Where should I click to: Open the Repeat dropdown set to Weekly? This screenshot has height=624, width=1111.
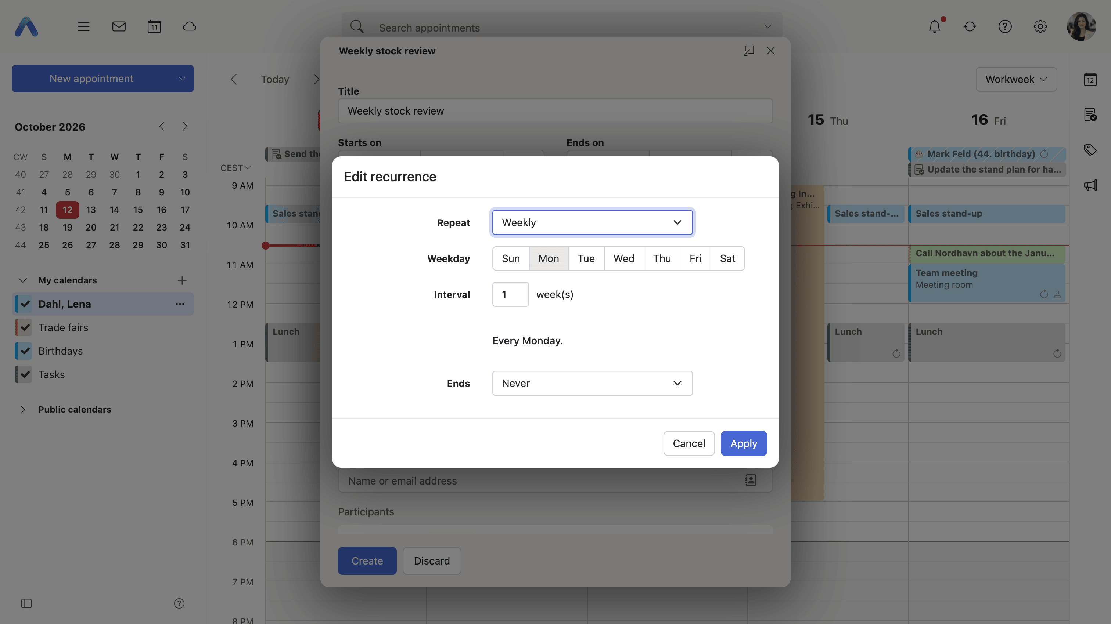(592, 223)
